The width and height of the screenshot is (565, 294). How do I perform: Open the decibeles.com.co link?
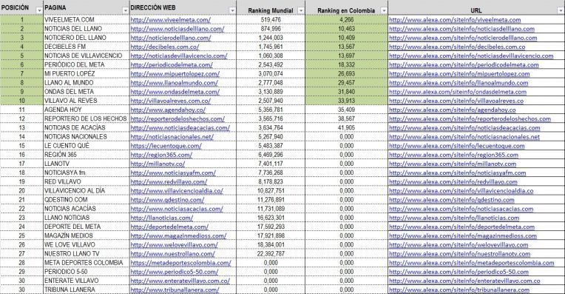click(165, 47)
